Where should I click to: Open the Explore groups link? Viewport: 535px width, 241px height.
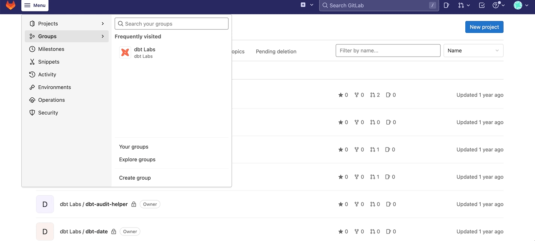(x=137, y=159)
